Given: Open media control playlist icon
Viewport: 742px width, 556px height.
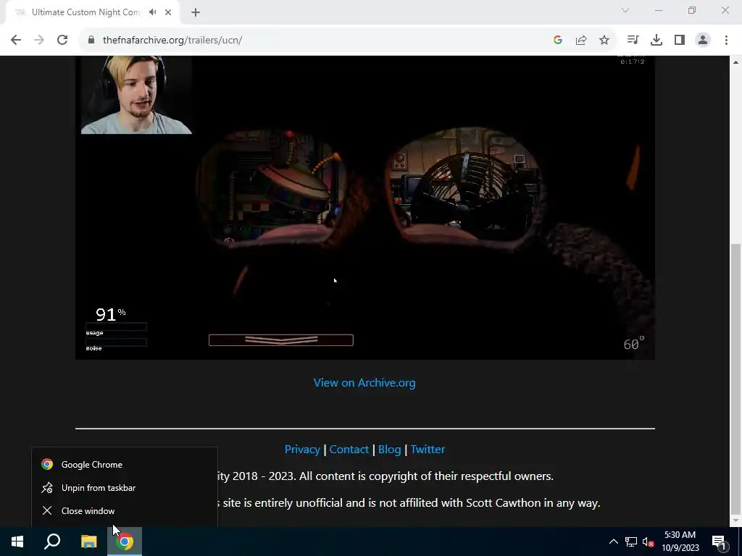Looking at the screenshot, I should [633, 41].
